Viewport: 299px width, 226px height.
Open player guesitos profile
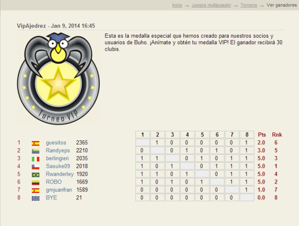pyautogui.click(x=56, y=143)
